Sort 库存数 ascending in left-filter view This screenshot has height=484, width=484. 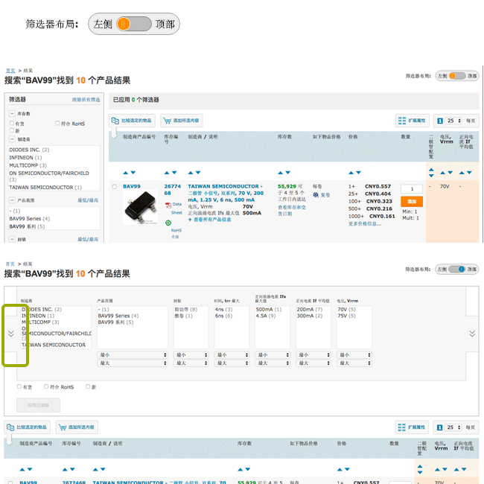point(280,173)
